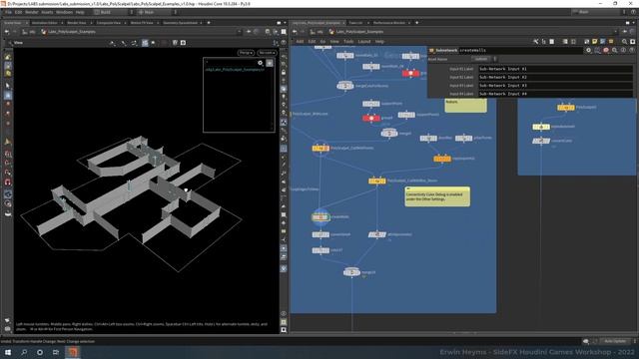Select the attribpromote node
Screen dimensions: 639x359
[x=377, y=234]
